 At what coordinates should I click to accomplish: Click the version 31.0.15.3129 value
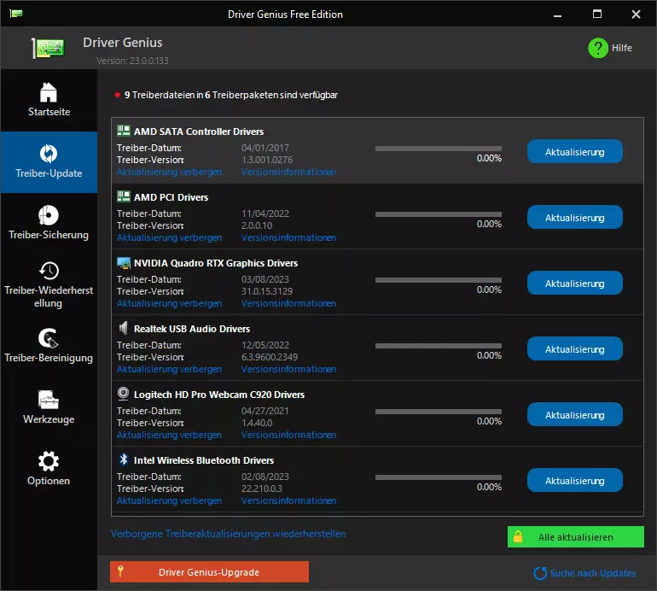267,291
